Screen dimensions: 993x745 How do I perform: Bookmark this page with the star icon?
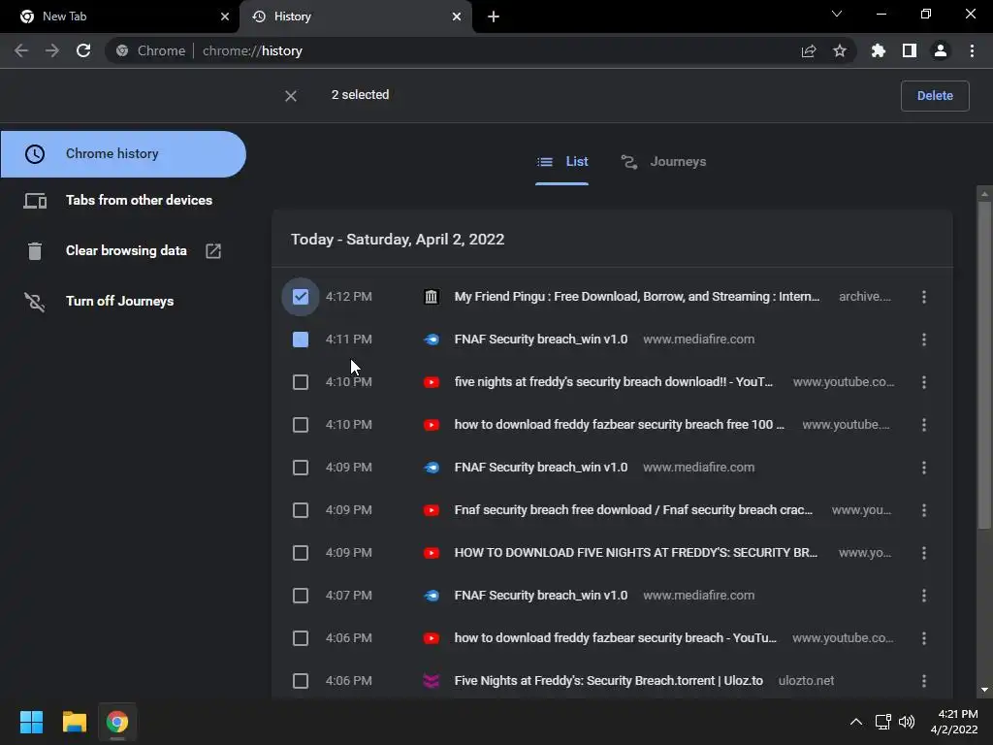(x=840, y=50)
